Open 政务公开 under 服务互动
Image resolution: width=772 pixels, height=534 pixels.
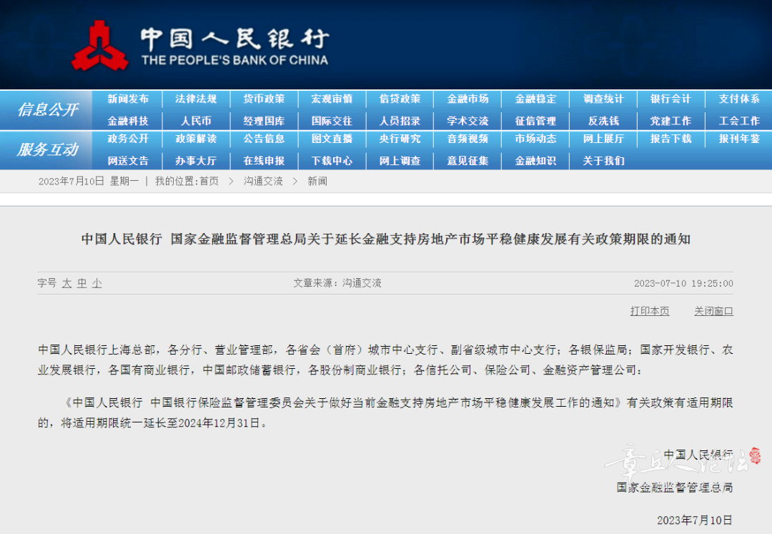pos(128,139)
